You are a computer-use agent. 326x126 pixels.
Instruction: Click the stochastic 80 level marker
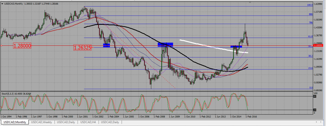point(315,96)
